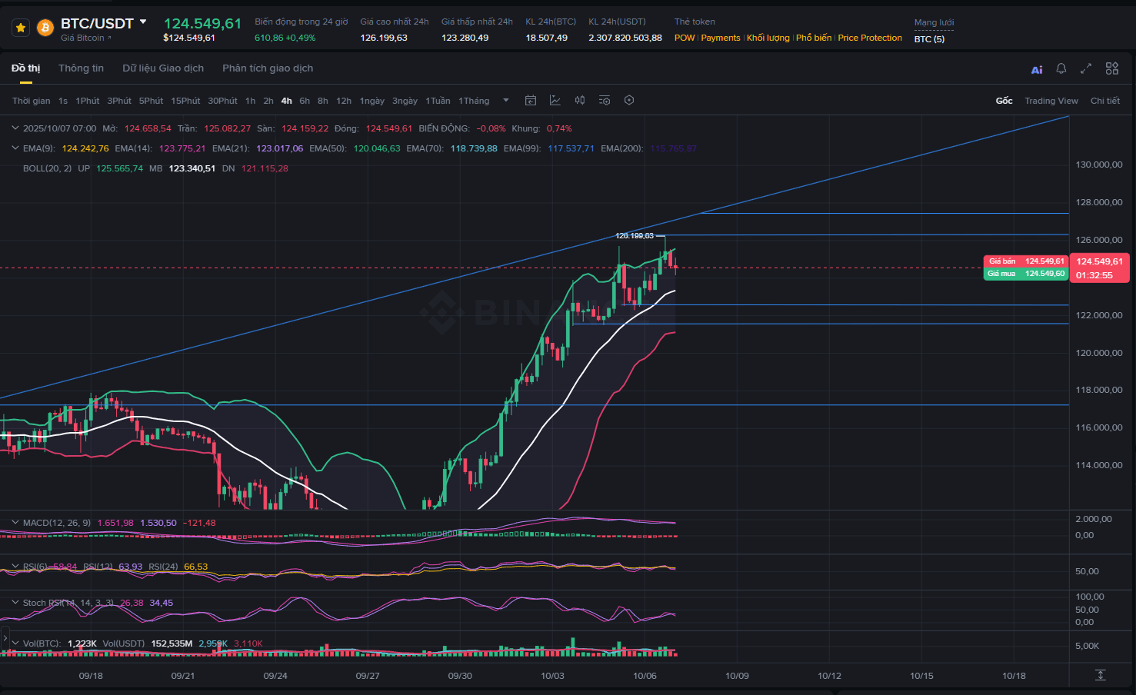Select the 2h interval
This screenshot has width=1136, height=695.
coord(268,101)
